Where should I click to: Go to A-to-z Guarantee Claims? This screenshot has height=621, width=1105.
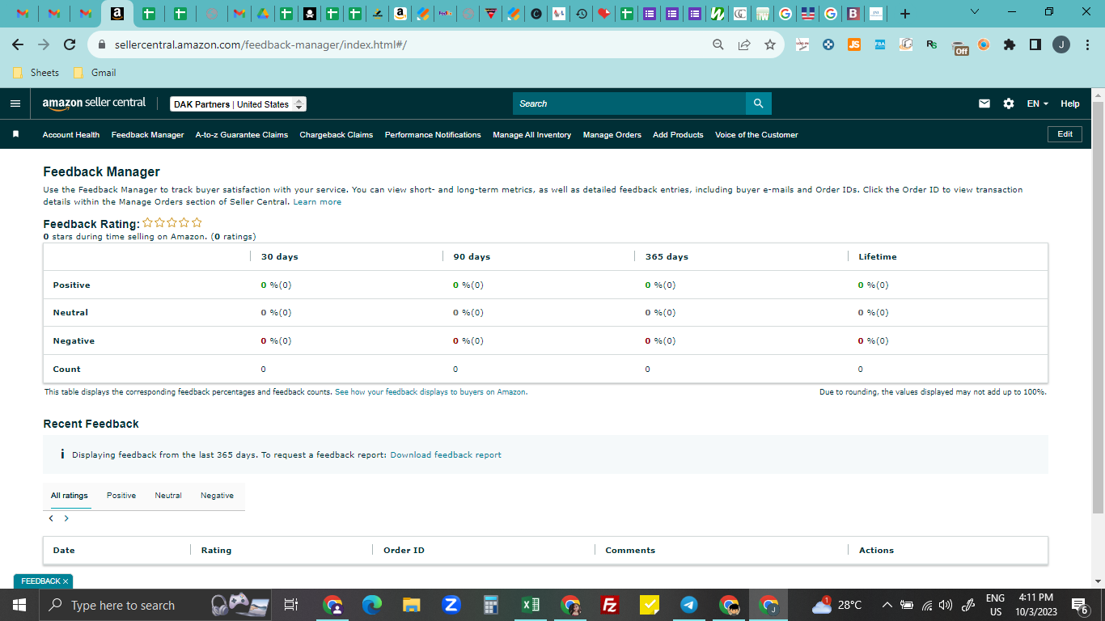click(242, 135)
